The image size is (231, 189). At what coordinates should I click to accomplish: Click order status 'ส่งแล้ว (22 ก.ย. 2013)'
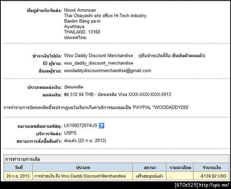pyautogui.click(x=85, y=141)
